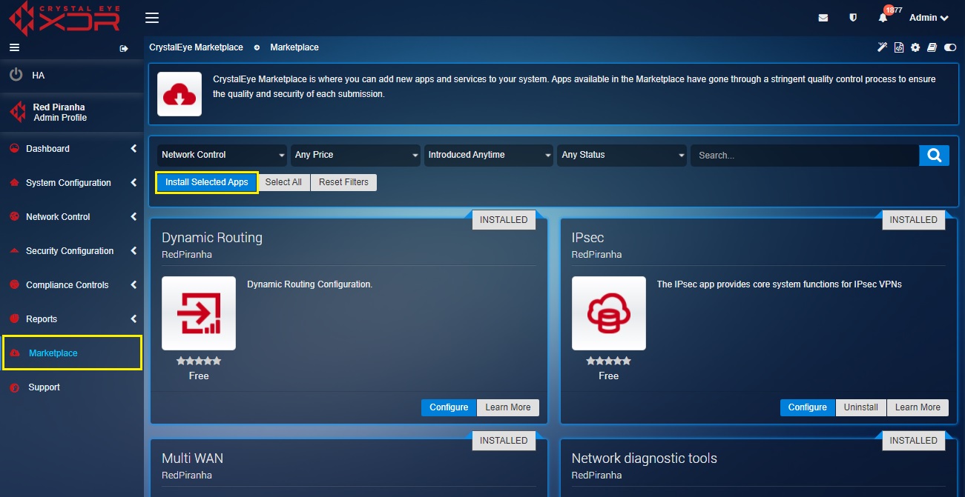Click Learn More for Dynamic Routing
The height and width of the screenshot is (497, 965).
pos(508,407)
